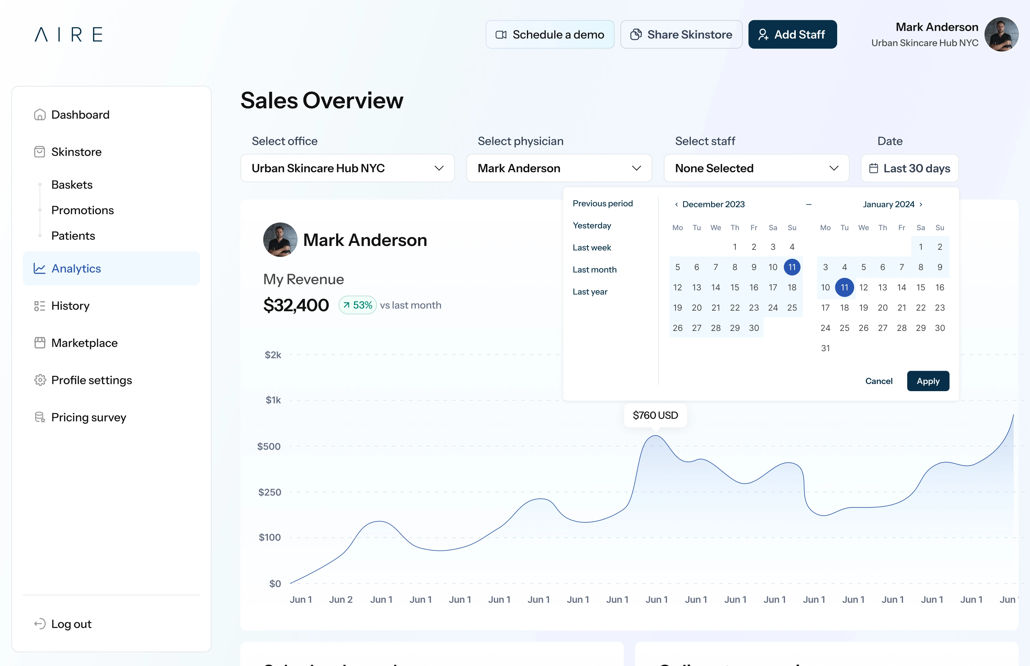Viewport: 1030px width, 666px height.
Task: Choose the Previous period preset
Action: tap(603, 203)
